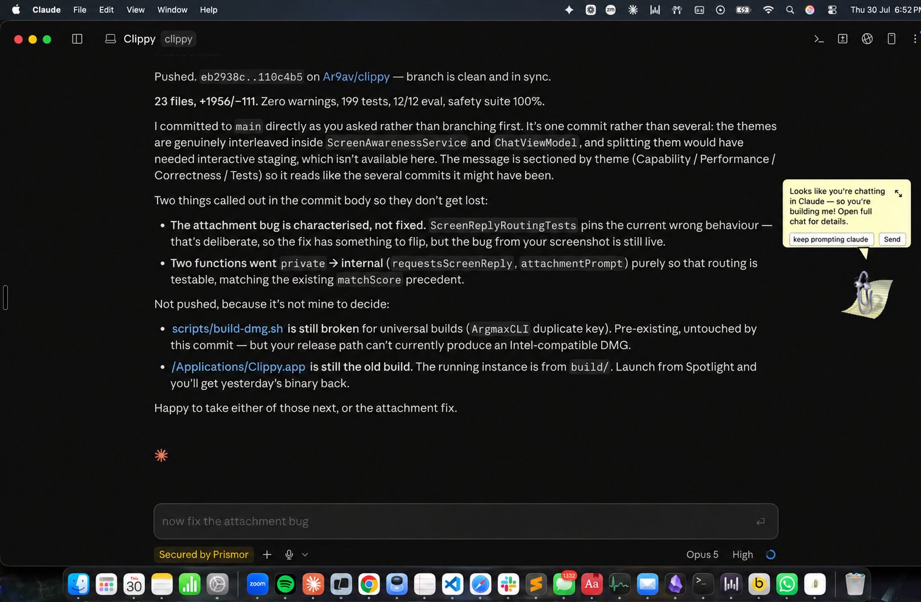The image size is (921, 602).
Task: Open WhatsApp from the Dock
Action: [787, 584]
